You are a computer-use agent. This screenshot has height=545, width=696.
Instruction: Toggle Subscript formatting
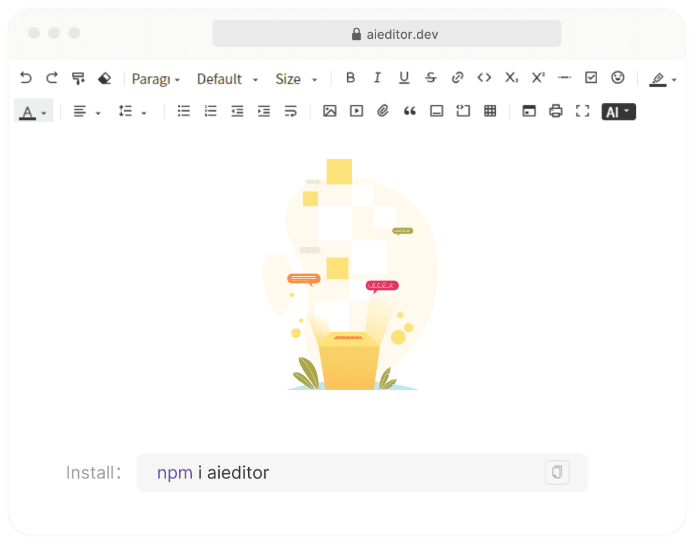[511, 78]
